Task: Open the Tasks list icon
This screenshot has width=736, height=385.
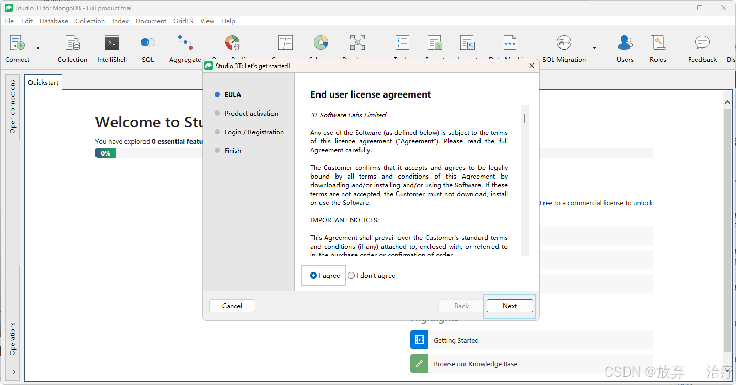Action: 402,43
